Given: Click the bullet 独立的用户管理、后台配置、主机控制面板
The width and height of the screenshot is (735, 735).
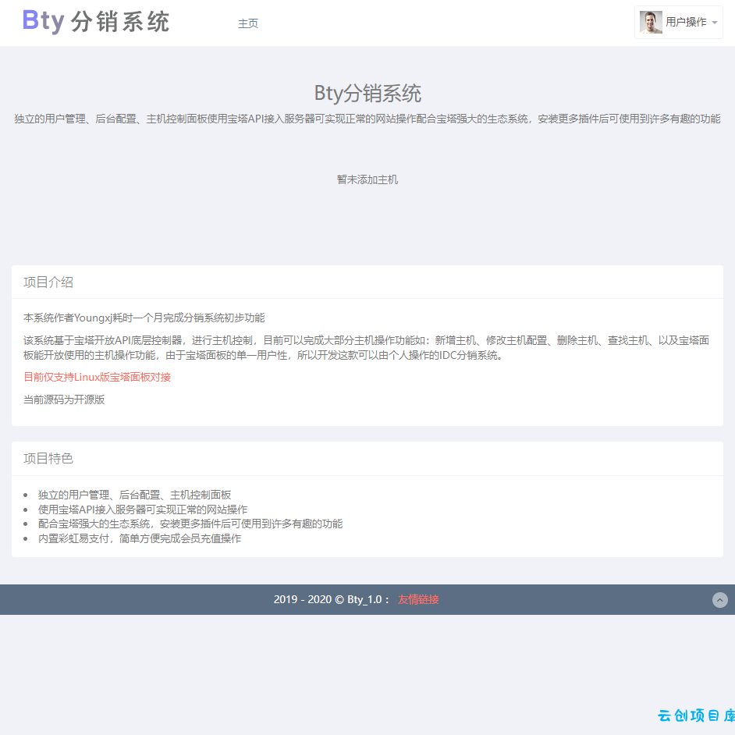Looking at the screenshot, I should tap(134, 495).
